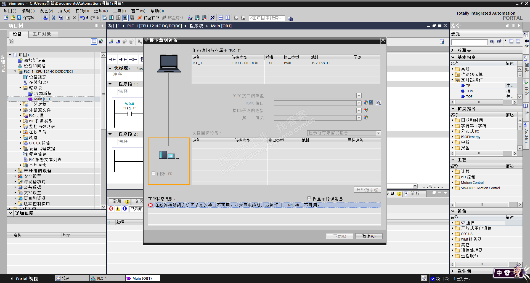Expand the 收藏夹 section
Image resolution: width=530 pixels, height=283 pixels.
[x=453, y=50]
